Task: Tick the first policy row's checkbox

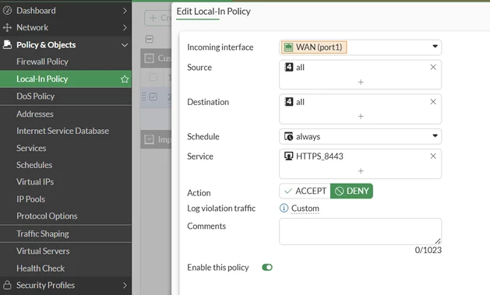Action: point(153,77)
